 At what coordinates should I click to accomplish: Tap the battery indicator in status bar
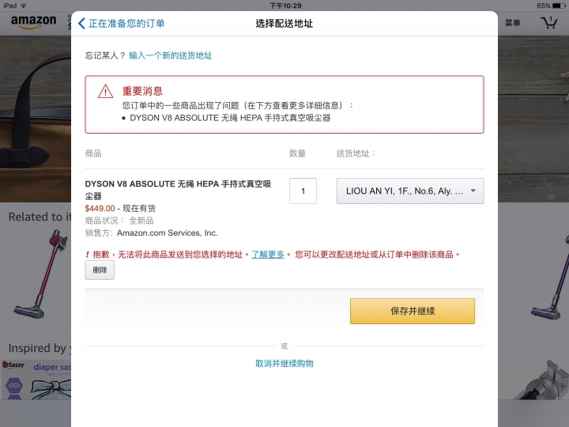coord(559,6)
